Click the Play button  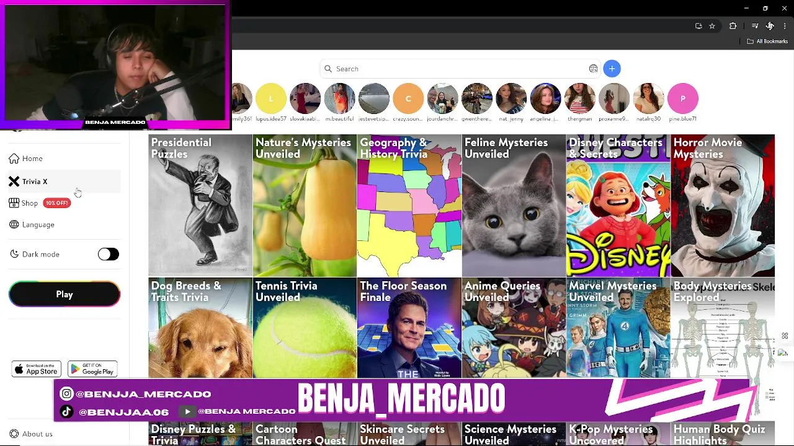pyautogui.click(x=65, y=294)
